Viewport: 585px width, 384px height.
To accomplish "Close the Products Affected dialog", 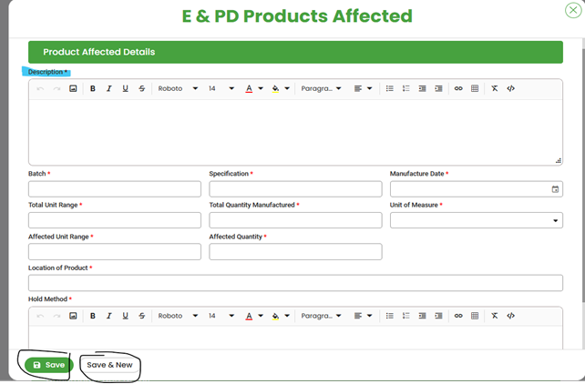I will click(573, 10).
